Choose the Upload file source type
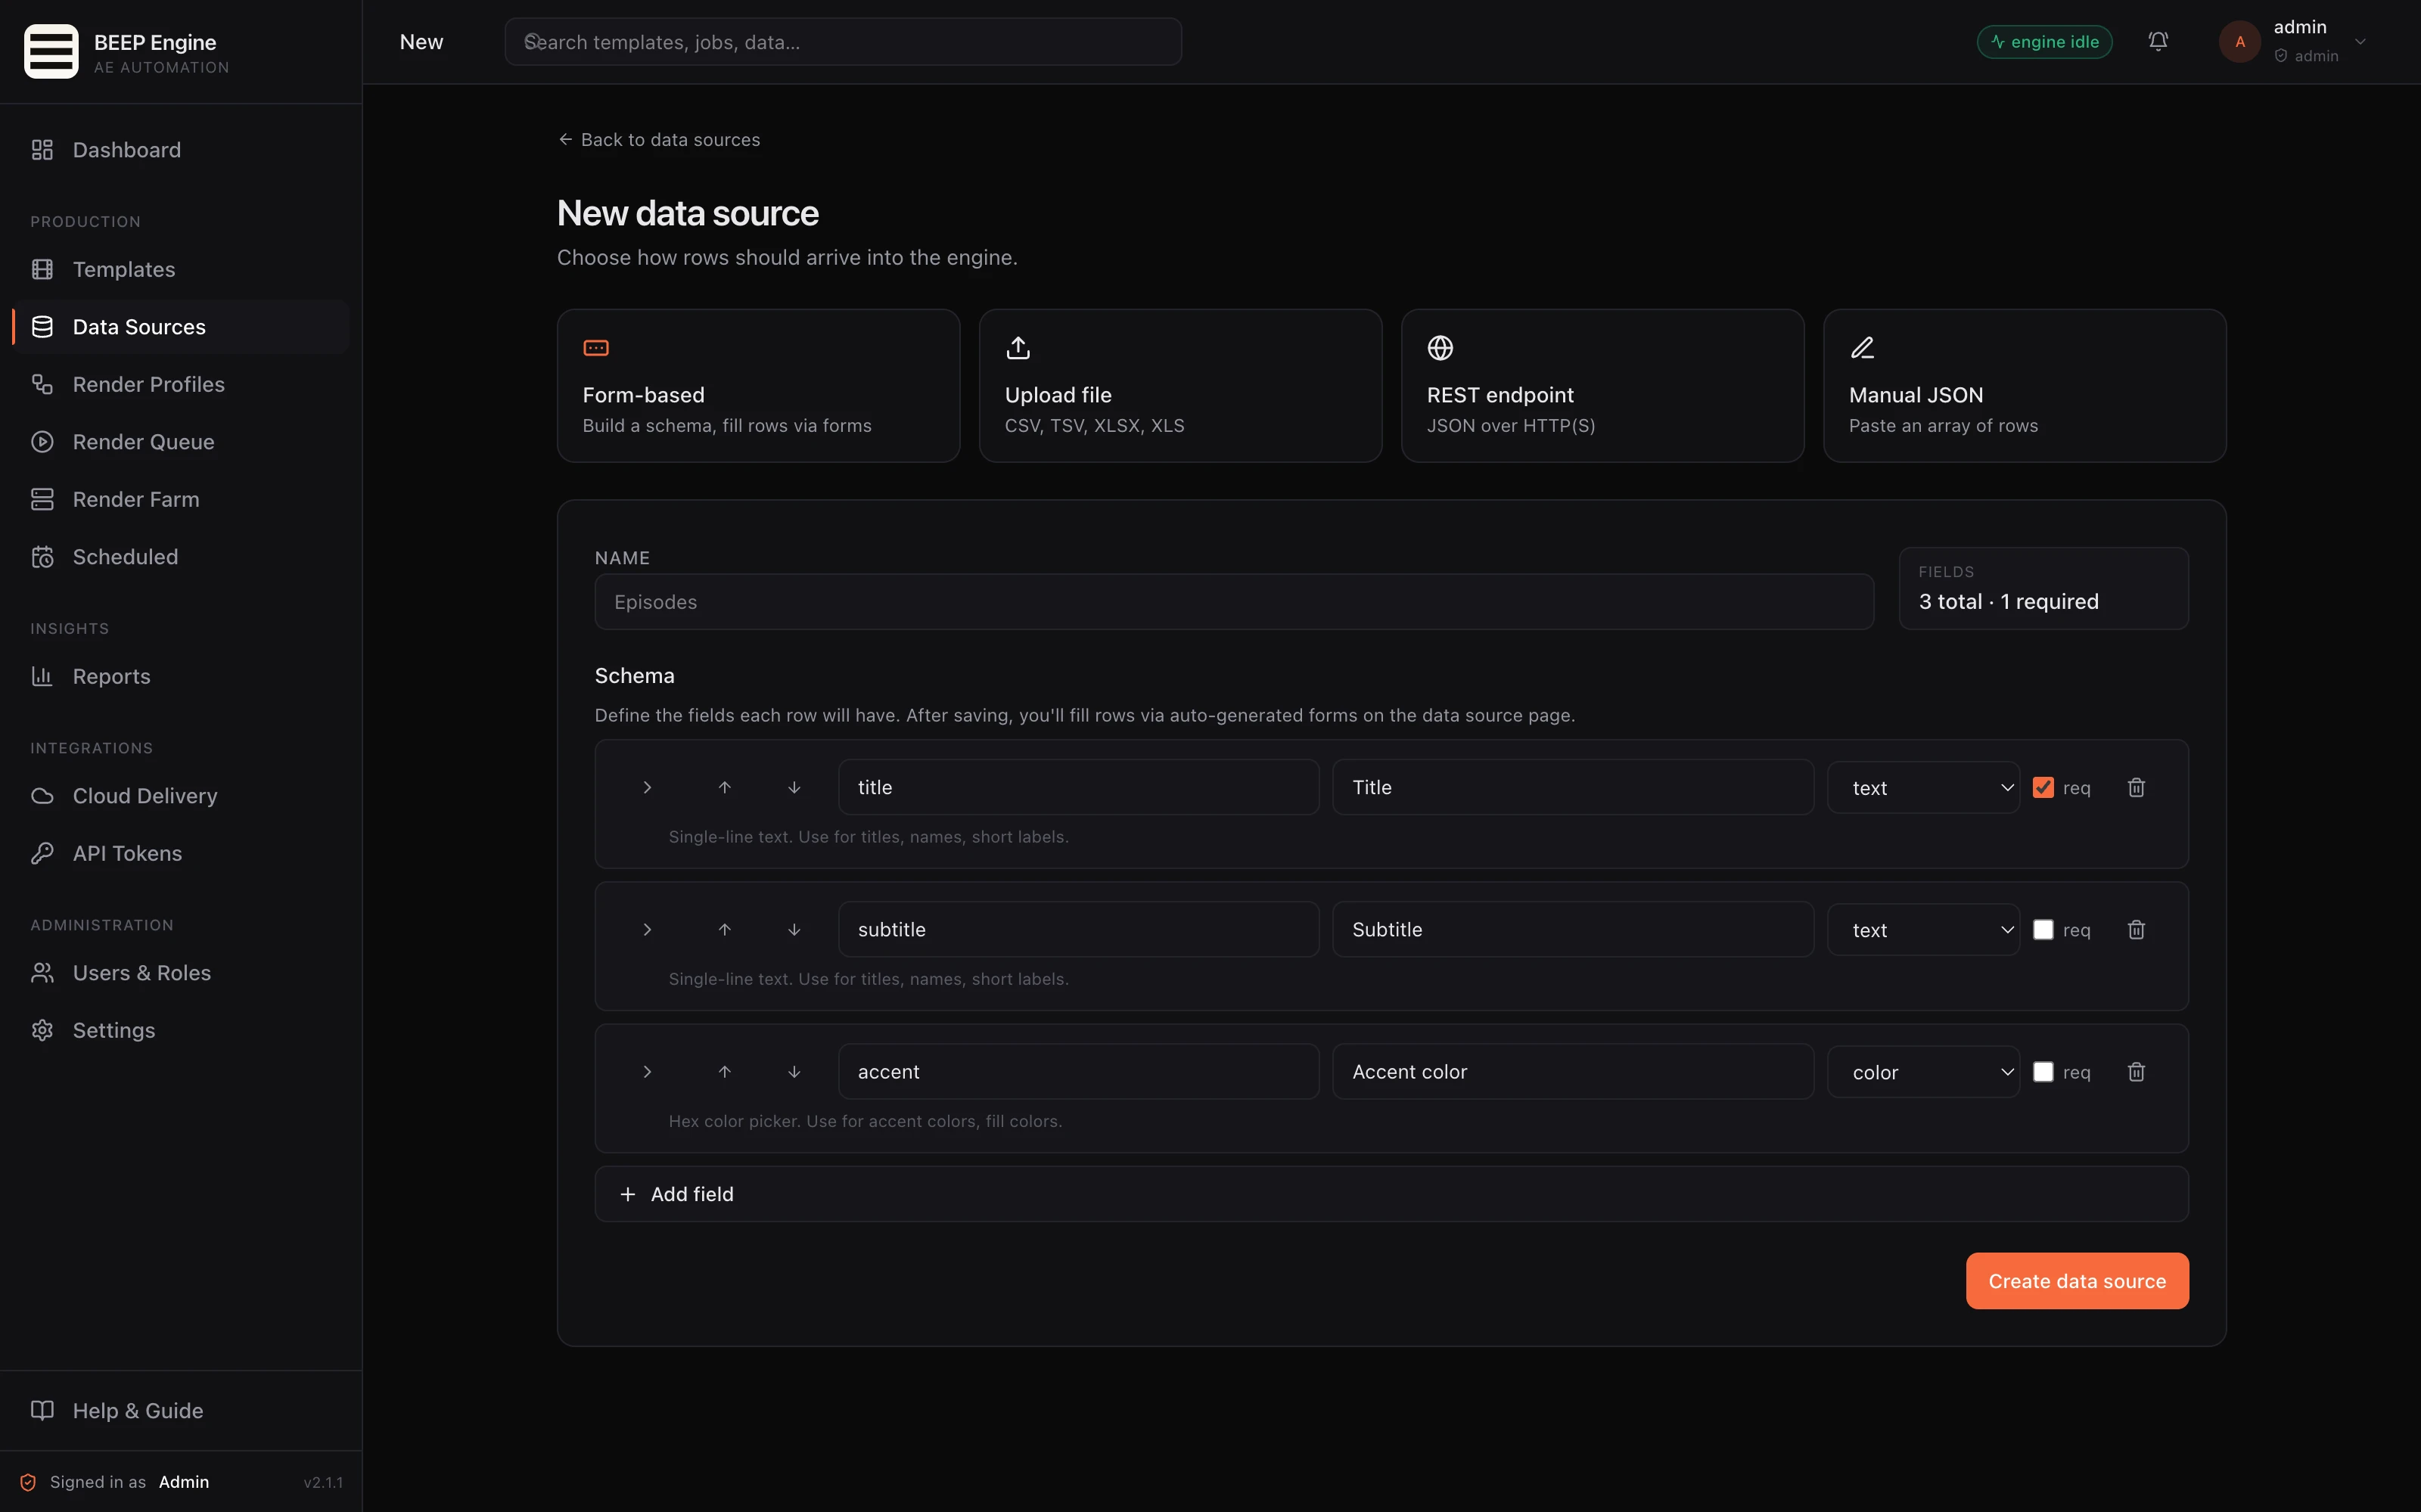This screenshot has width=2421, height=1512. [x=1180, y=386]
